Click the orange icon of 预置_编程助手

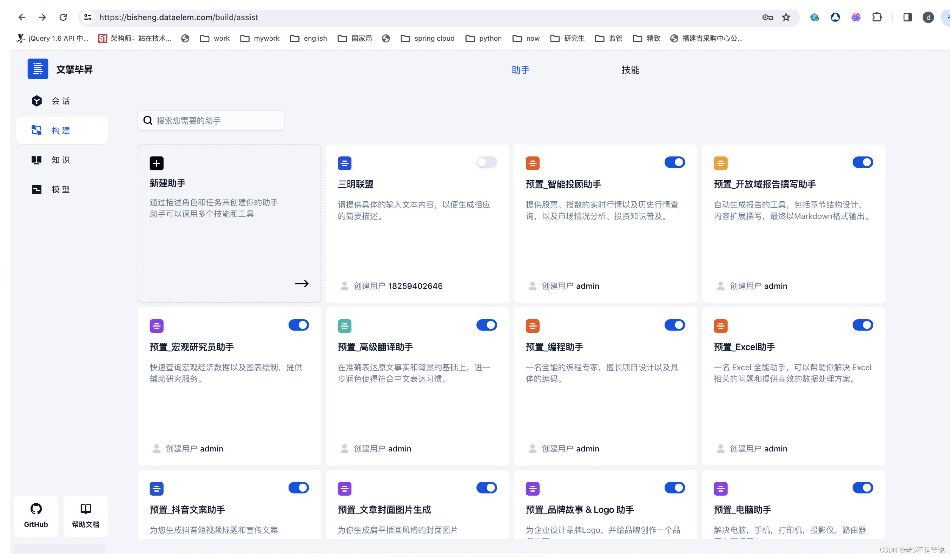coord(533,326)
